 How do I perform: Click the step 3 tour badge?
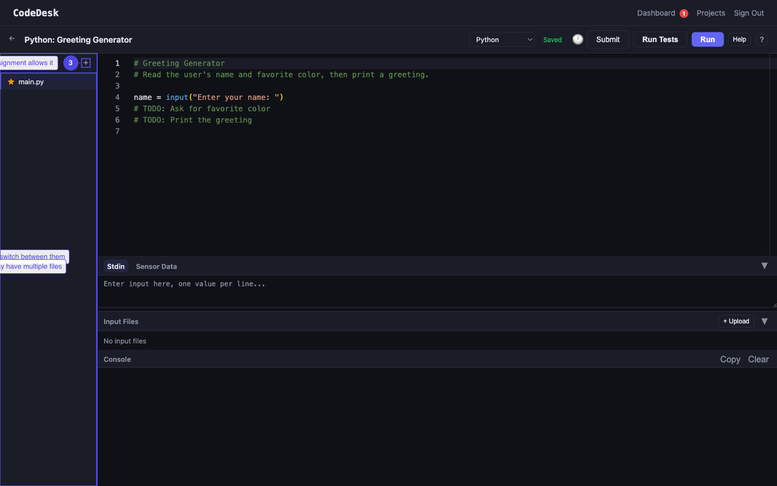pyautogui.click(x=71, y=63)
